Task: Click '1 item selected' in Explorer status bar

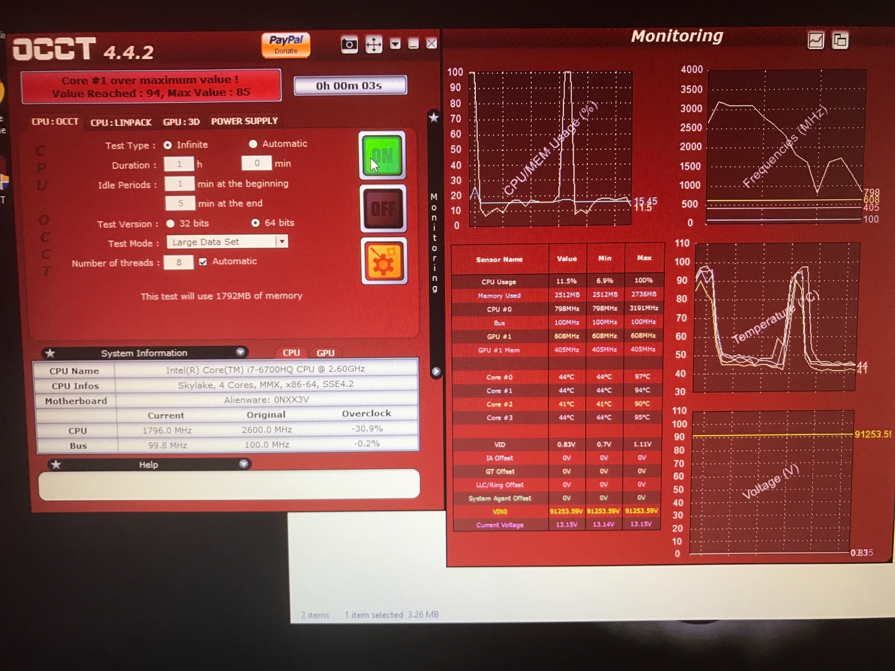Action: click(373, 615)
